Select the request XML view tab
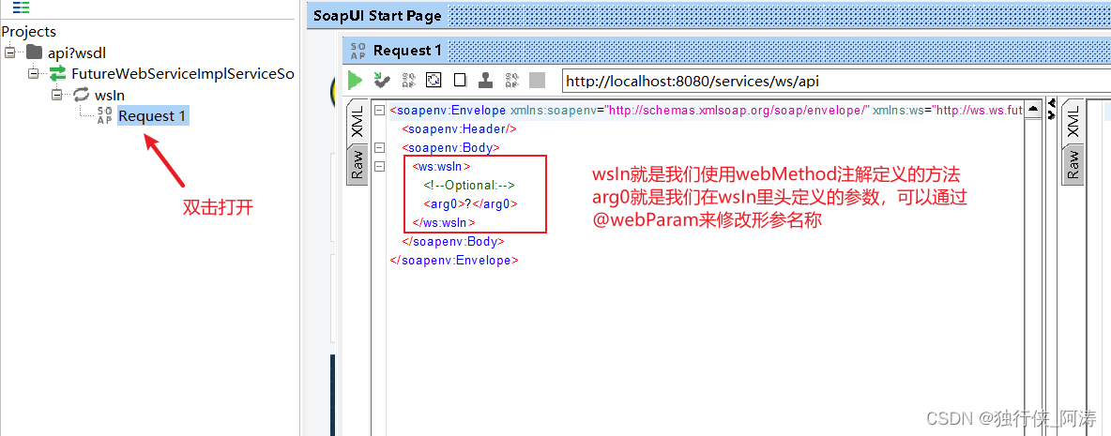 pos(358,121)
